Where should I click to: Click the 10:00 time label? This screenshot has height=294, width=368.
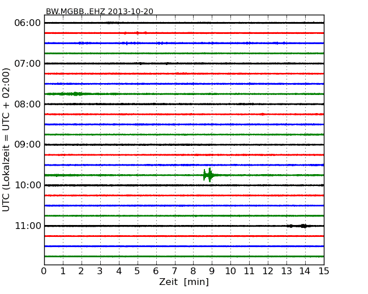coord(28,185)
